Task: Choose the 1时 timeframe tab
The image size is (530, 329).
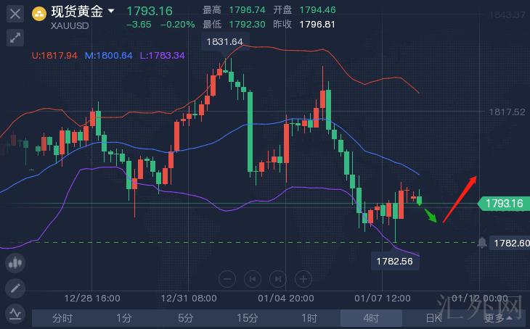Action: (309, 317)
